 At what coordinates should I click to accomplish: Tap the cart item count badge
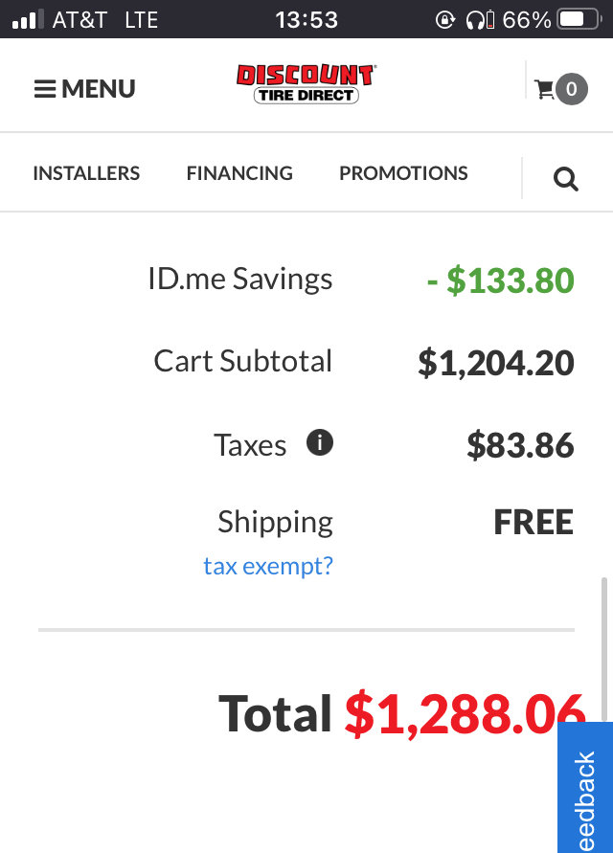[571, 89]
